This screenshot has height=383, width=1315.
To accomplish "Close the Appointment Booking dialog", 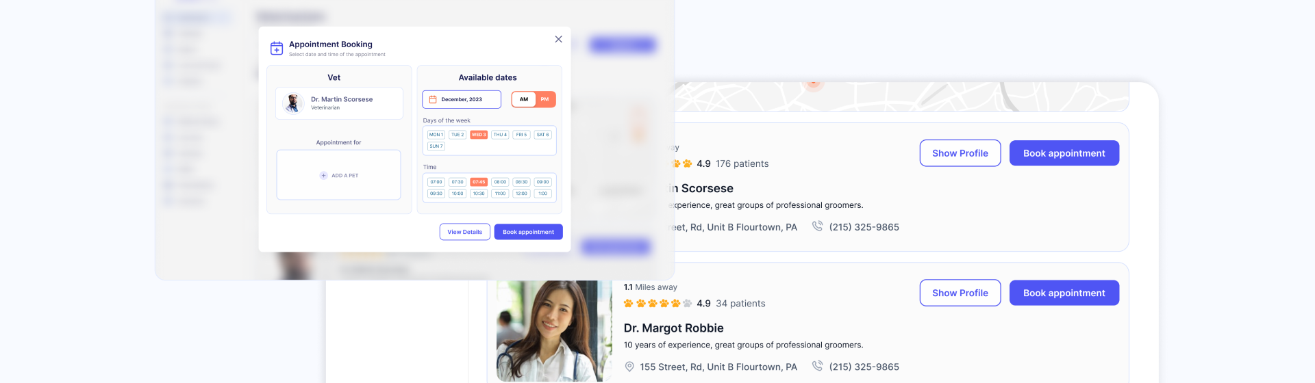I will pyautogui.click(x=558, y=40).
